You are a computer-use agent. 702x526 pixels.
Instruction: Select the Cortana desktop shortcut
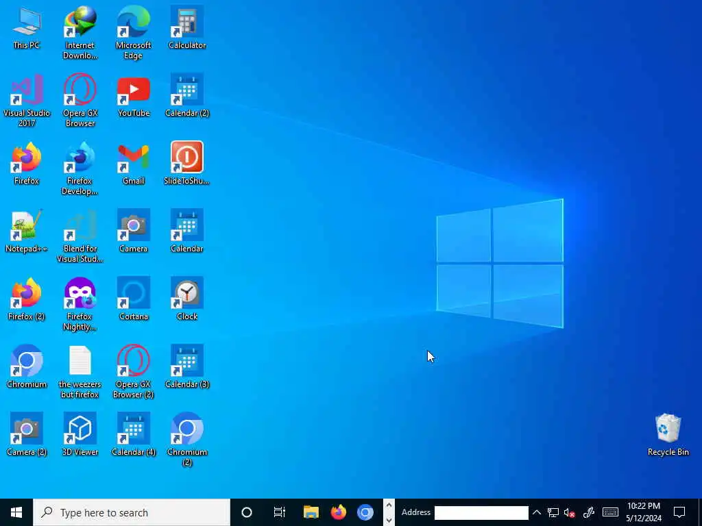134,299
